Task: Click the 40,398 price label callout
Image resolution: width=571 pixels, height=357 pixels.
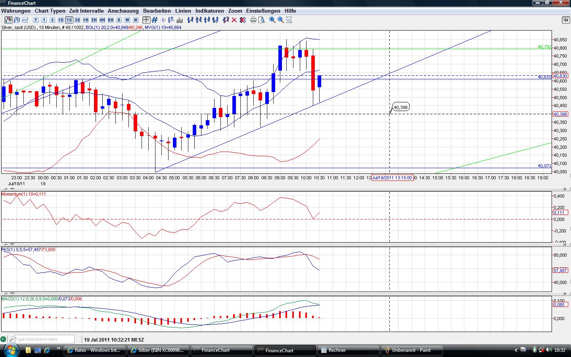Action: 400,107
